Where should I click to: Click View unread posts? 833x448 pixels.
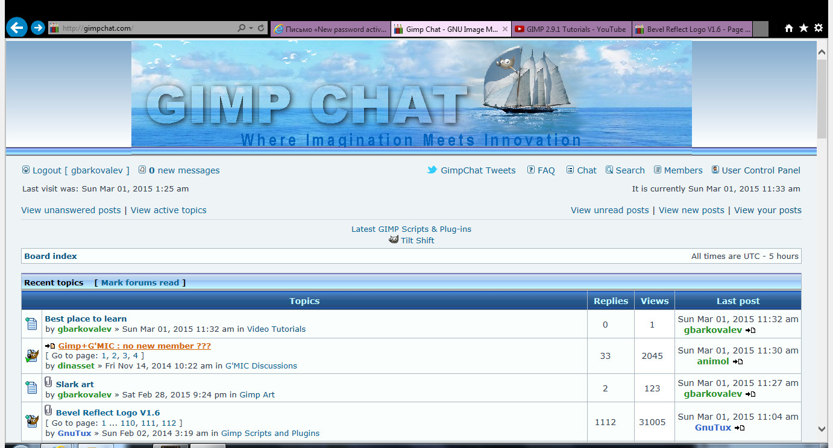(x=610, y=210)
